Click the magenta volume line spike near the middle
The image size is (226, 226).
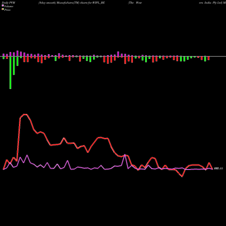[125, 155]
